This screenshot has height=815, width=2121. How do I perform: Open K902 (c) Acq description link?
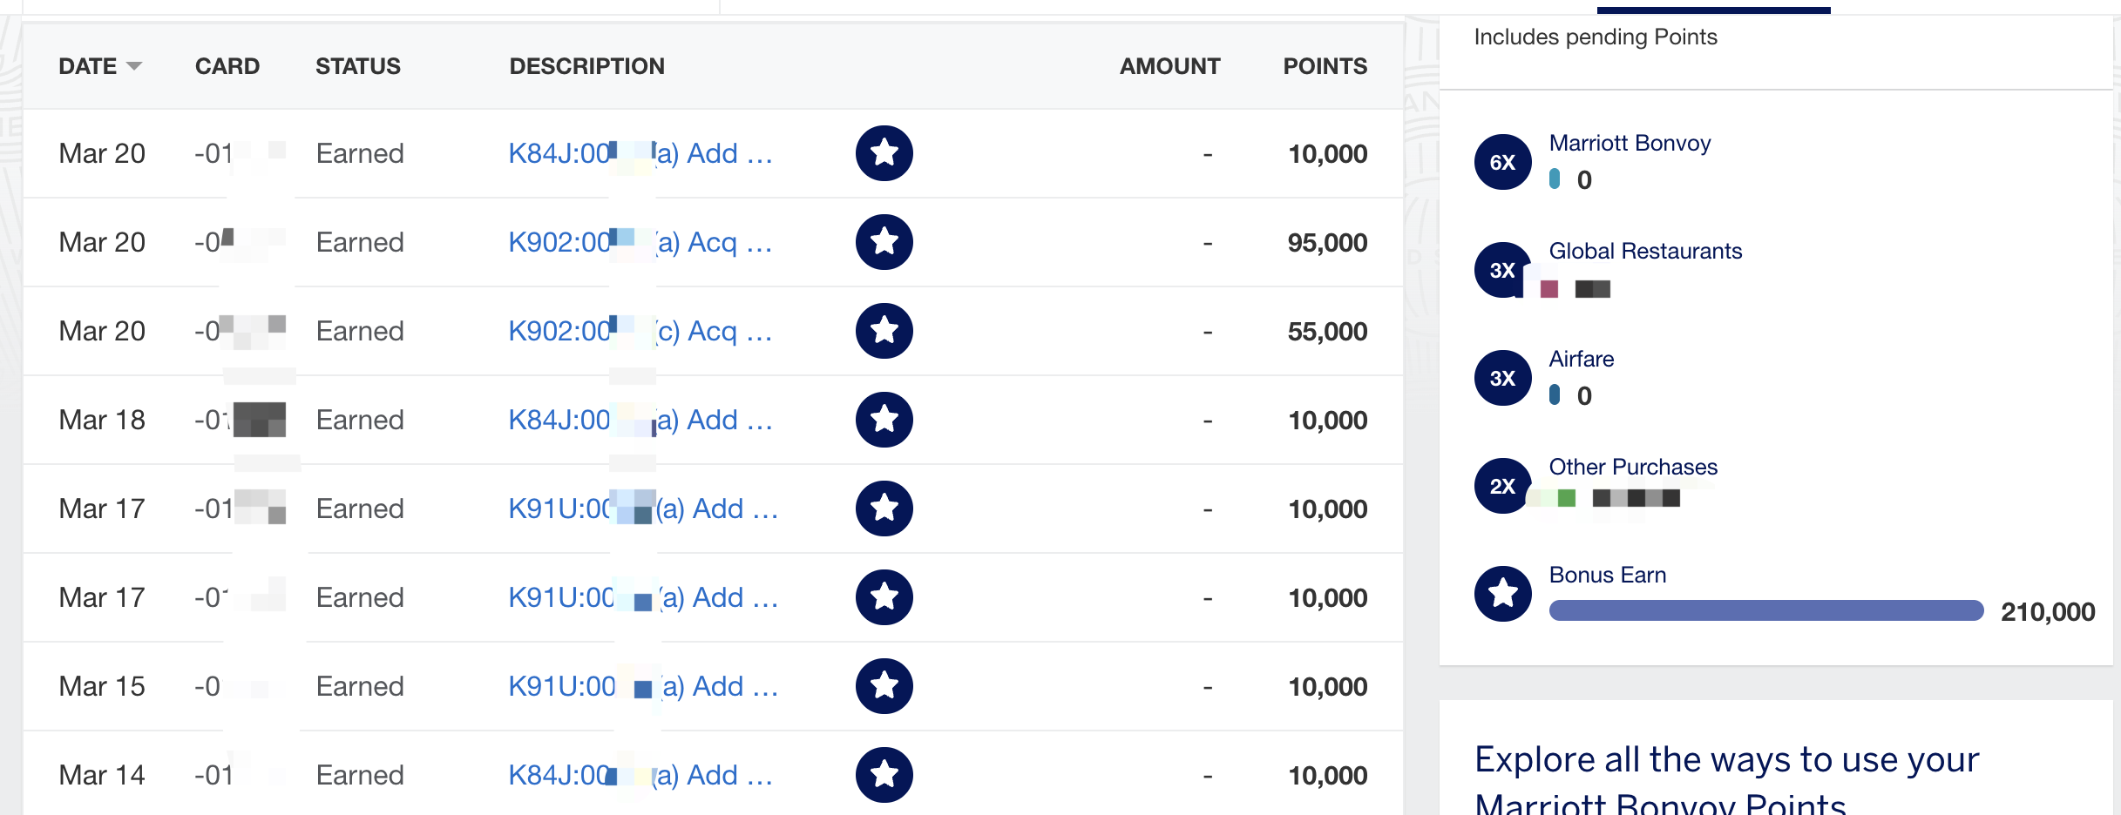pos(640,331)
